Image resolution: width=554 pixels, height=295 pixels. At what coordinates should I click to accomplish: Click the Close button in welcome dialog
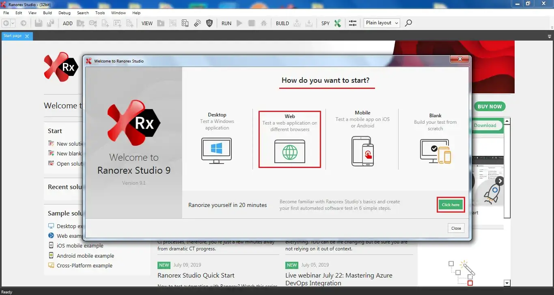456,228
